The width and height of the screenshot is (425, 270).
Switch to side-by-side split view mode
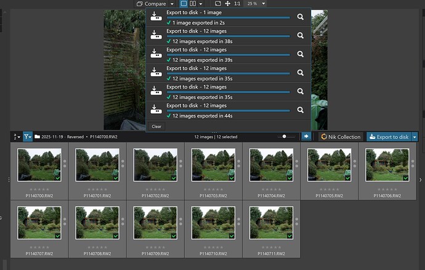193,4
